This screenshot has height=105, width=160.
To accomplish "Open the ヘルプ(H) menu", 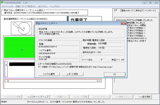I will pos(54,6).
